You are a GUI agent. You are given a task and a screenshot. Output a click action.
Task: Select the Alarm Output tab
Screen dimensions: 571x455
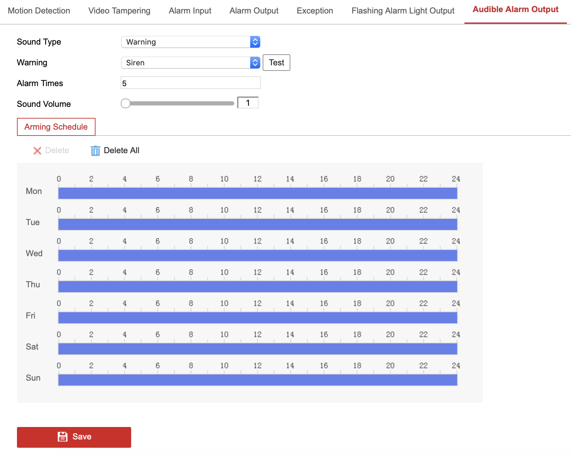[254, 11]
